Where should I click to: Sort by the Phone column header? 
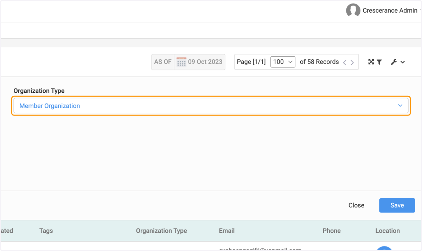(x=332, y=231)
